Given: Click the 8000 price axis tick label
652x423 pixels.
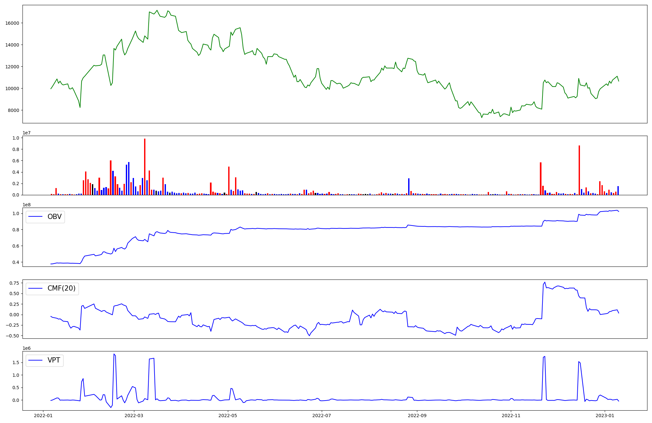Looking at the screenshot, I should 14,110.
